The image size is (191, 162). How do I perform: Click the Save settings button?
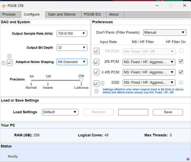(x=168, y=112)
